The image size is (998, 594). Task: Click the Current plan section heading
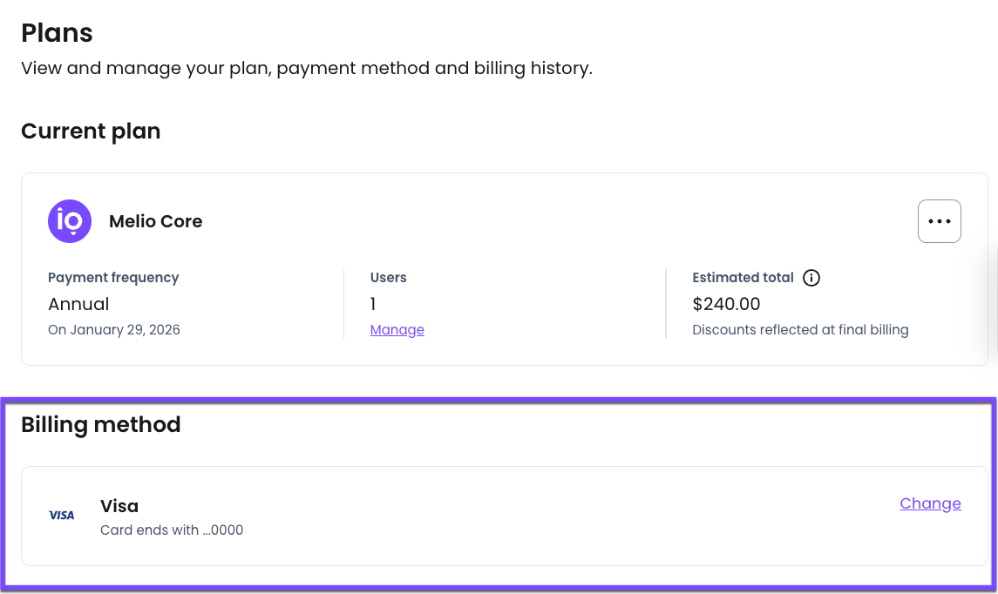click(x=91, y=132)
